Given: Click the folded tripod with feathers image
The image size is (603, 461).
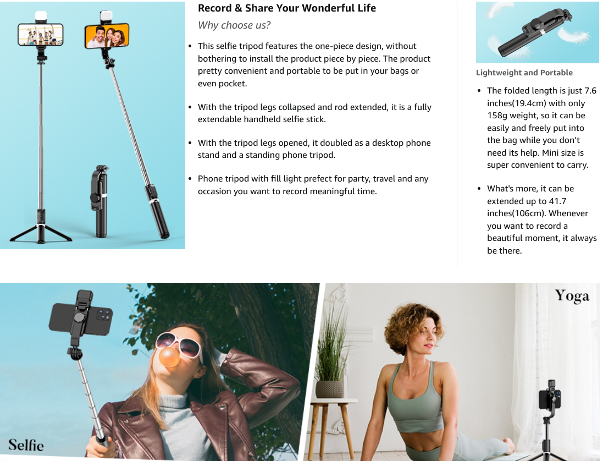Looking at the screenshot, I should [537, 32].
